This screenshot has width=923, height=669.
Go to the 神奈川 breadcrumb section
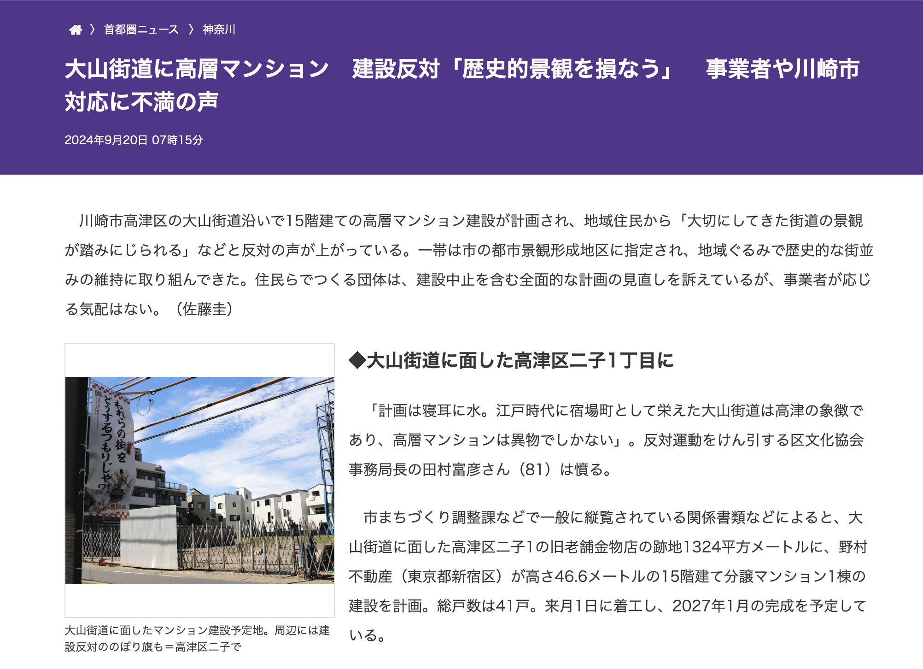tap(219, 30)
